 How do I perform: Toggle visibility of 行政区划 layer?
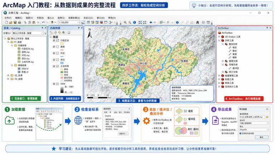click(54, 40)
